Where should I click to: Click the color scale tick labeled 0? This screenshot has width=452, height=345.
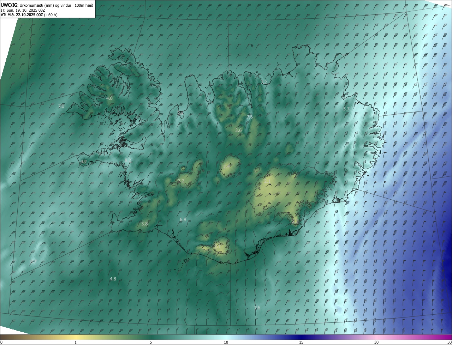[1, 342]
